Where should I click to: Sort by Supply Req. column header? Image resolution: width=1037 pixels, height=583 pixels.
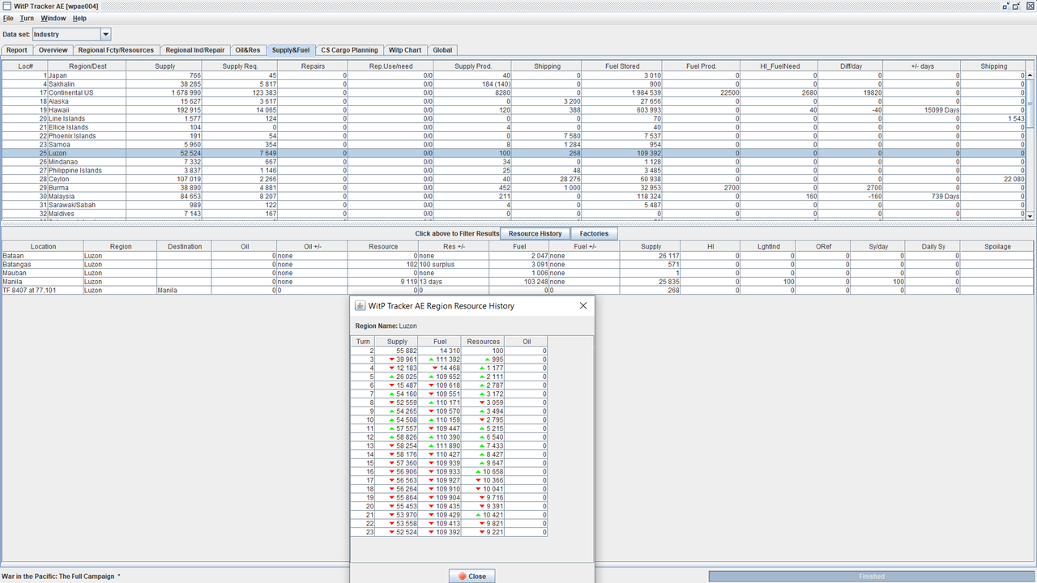[241, 66]
